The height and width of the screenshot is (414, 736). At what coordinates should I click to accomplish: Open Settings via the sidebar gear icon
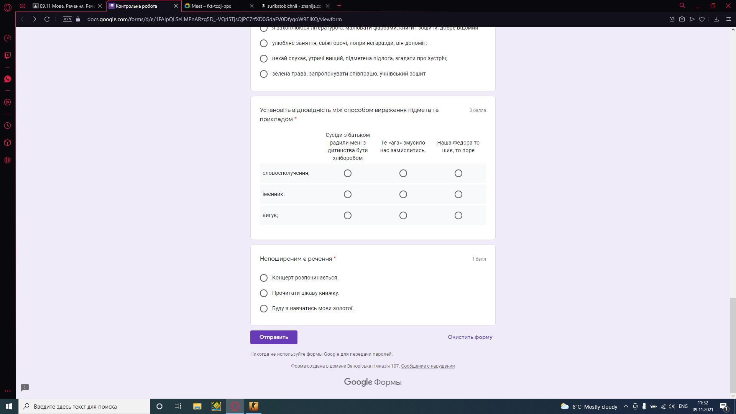(7, 160)
